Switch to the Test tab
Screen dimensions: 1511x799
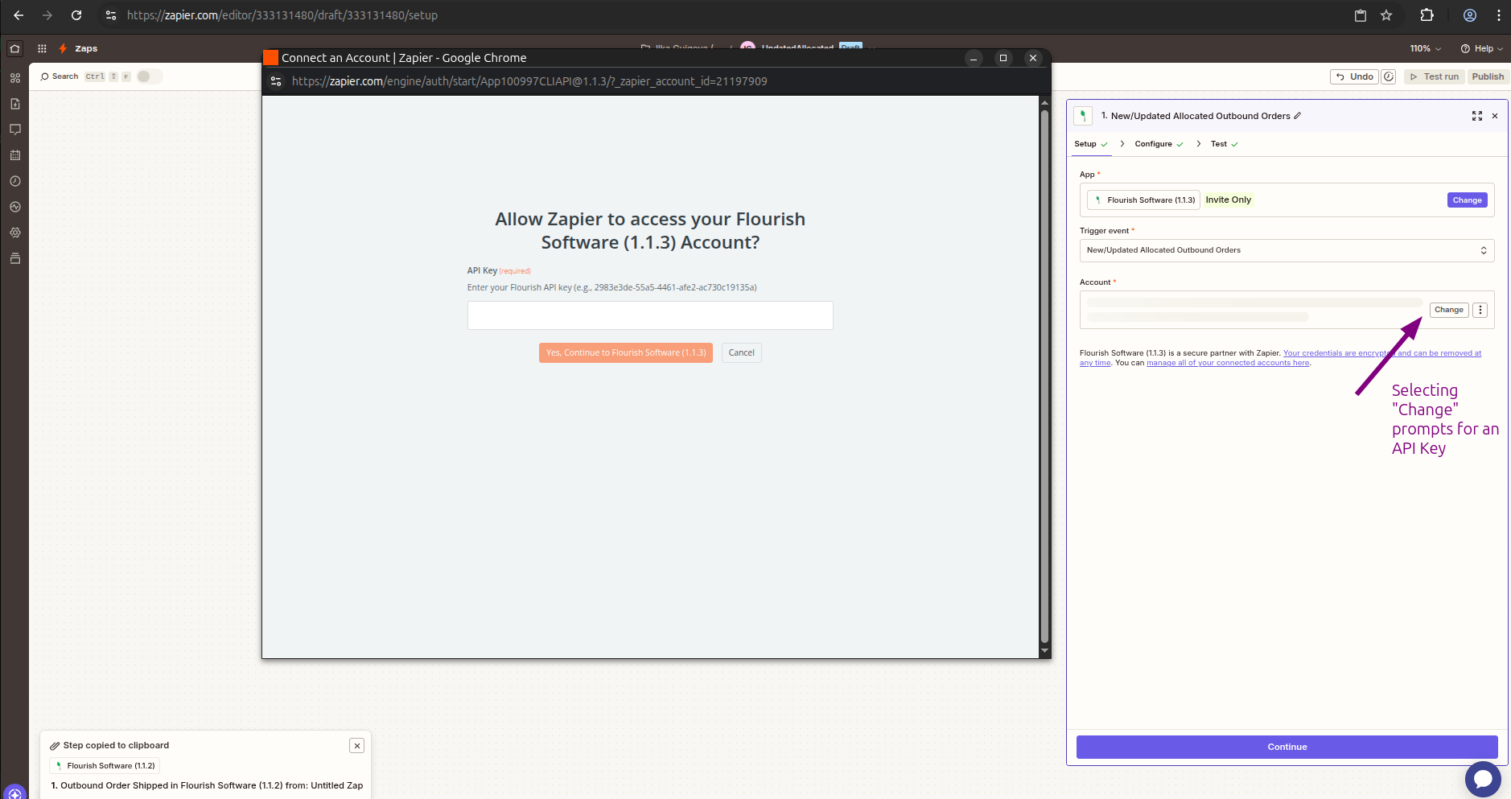click(x=1225, y=144)
